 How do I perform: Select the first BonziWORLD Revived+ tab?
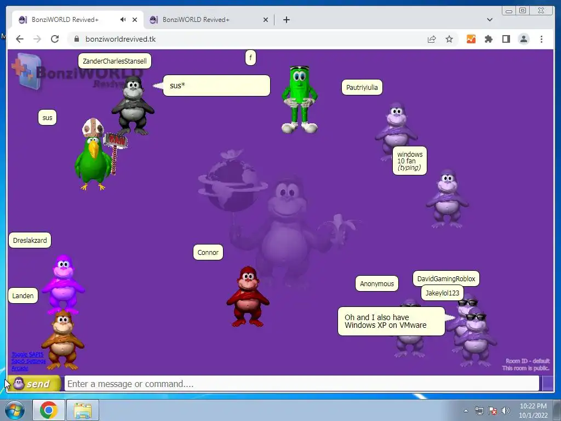[78, 20]
